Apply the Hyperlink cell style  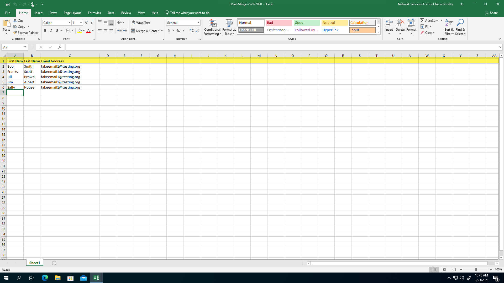coord(330,30)
